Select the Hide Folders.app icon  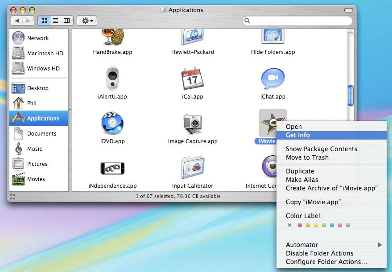point(273,37)
